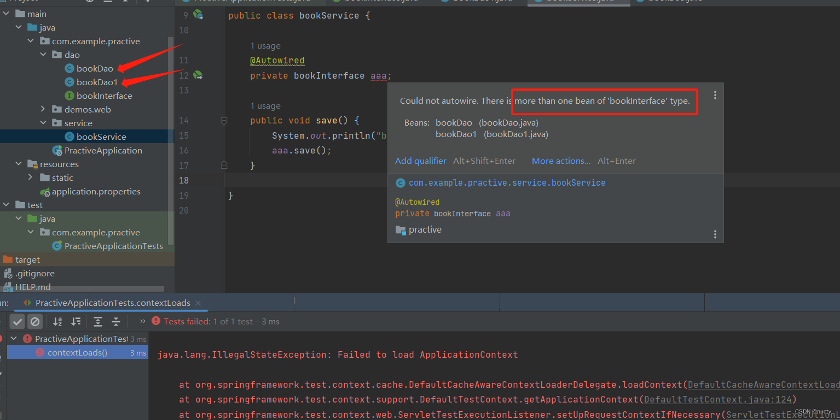Click bookService class icon in tree
Image resolution: width=840 pixels, height=420 pixels.
pos(69,137)
